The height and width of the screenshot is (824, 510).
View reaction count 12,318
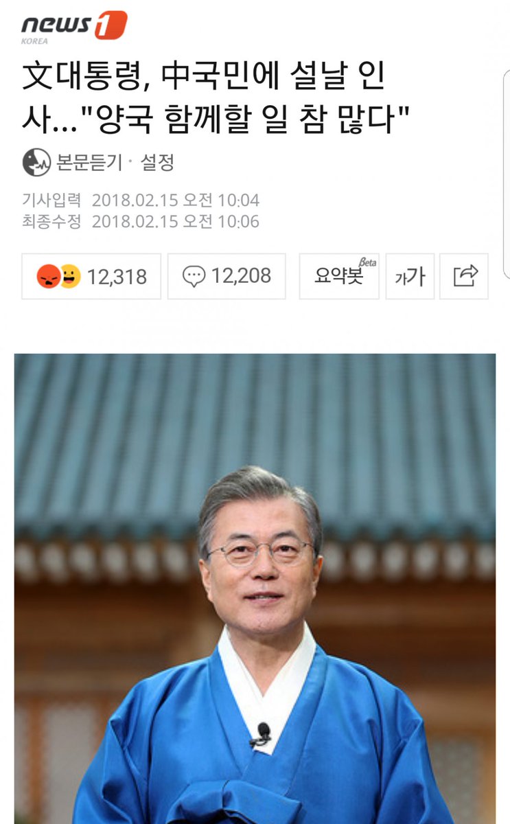117,277
